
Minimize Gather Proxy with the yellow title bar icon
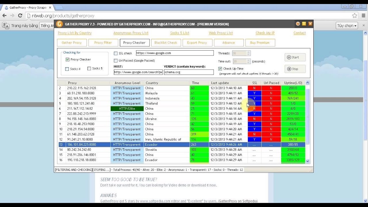click(x=304, y=24)
